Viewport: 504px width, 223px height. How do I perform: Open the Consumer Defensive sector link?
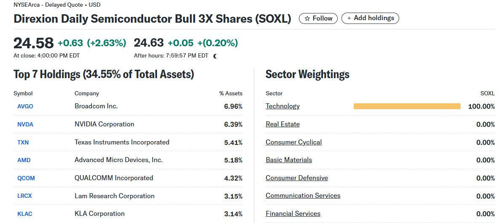296,178
